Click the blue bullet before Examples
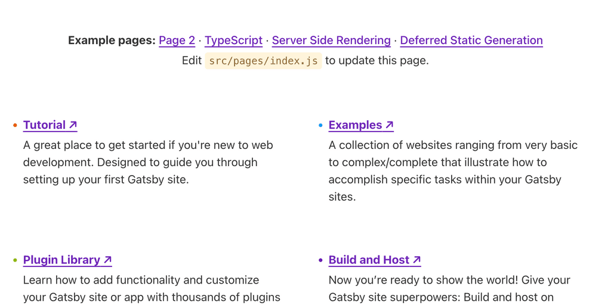611x305 pixels. click(x=320, y=125)
